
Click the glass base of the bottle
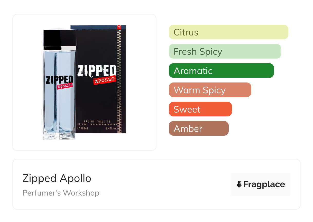(59, 135)
